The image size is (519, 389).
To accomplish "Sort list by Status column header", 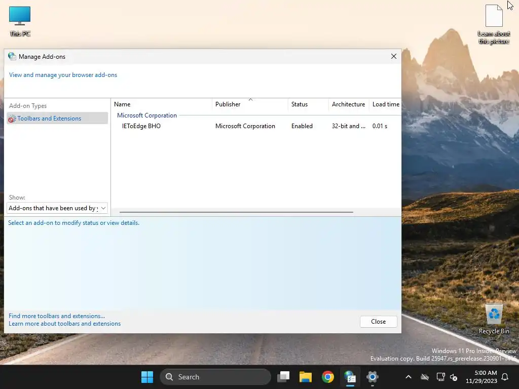I will [308, 104].
